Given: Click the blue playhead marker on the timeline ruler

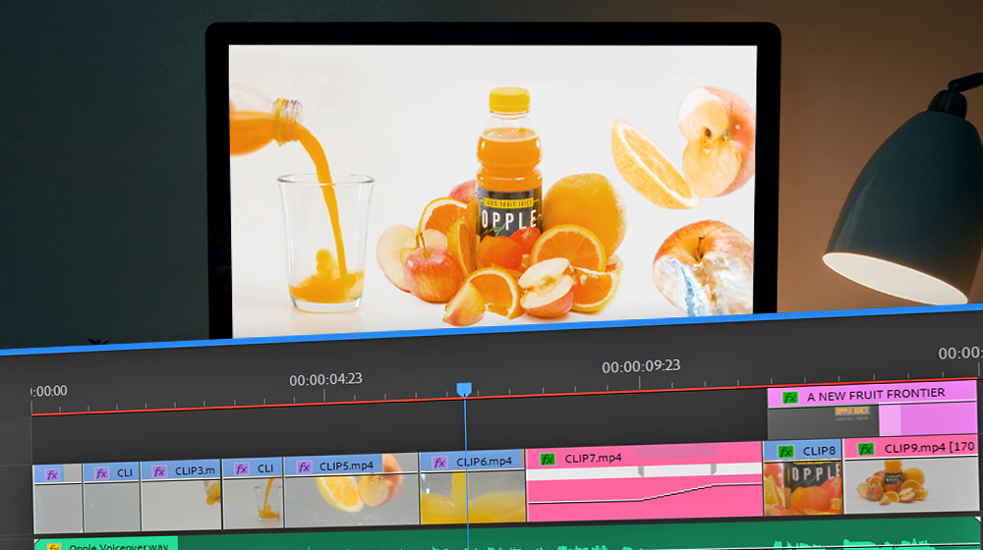Looking at the screenshot, I should [464, 390].
